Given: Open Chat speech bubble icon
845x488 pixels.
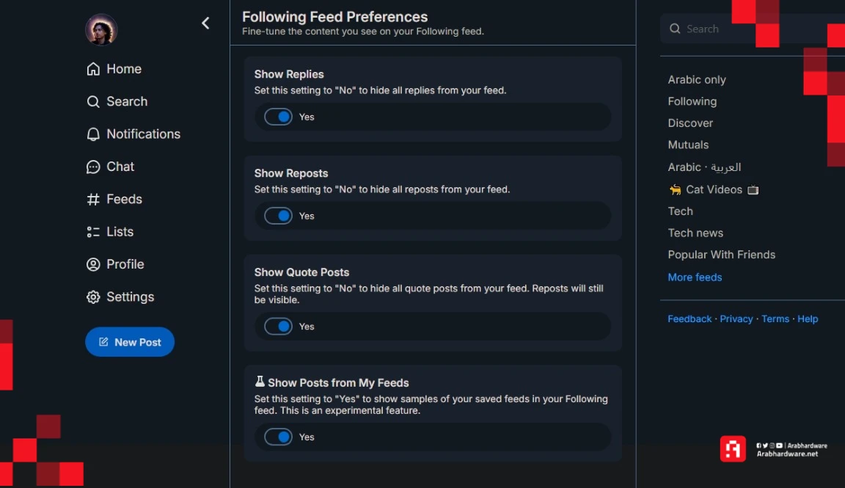Looking at the screenshot, I should tap(93, 167).
